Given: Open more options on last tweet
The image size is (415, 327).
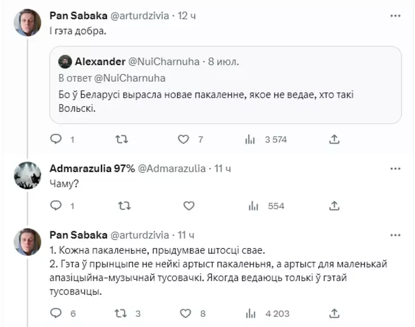Looking at the screenshot, I should point(395,235).
